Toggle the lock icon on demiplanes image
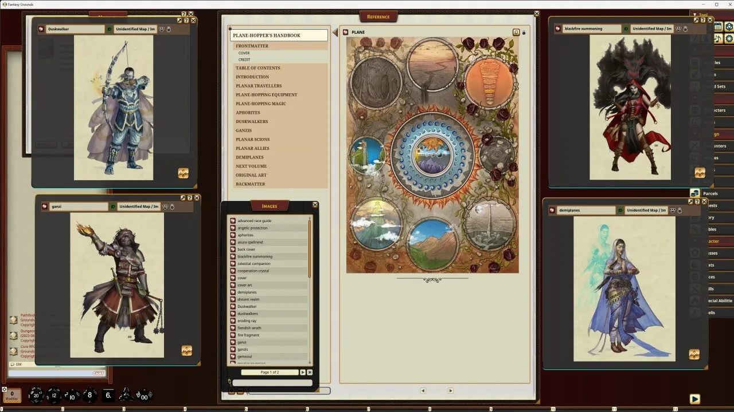The image size is (734, 412). click(680, 210)
